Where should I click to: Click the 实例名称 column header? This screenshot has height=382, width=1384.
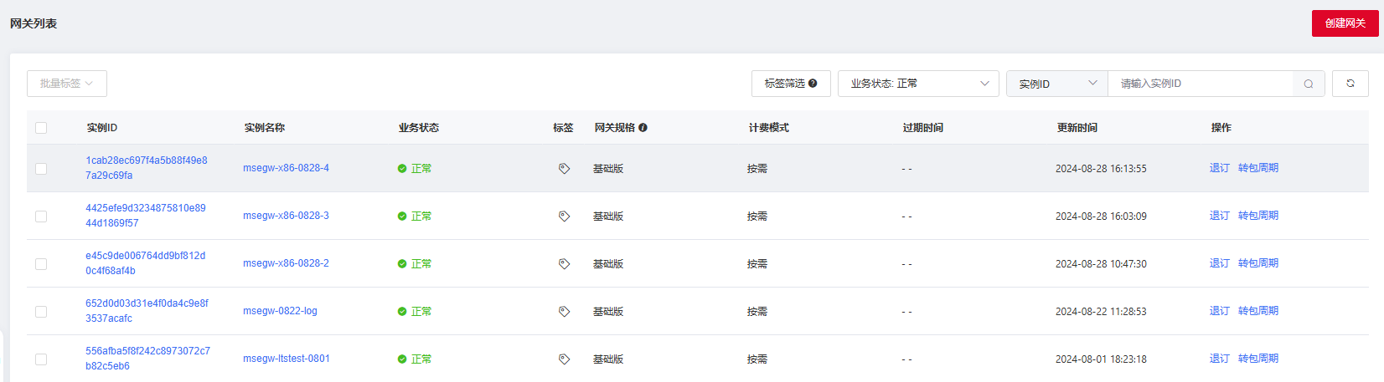tap(265, 128)
